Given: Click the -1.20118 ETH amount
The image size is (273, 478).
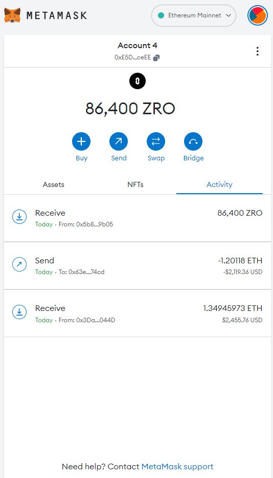Looking at the screenshot, I should pos(240,261).
